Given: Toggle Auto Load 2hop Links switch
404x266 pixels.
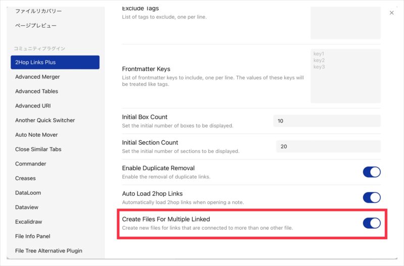Looking at the screenshot, I should [371, 197].
